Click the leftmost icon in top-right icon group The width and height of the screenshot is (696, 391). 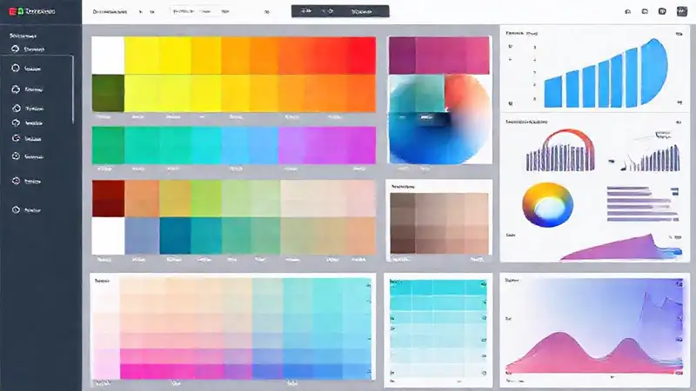[x=628, y=12]
